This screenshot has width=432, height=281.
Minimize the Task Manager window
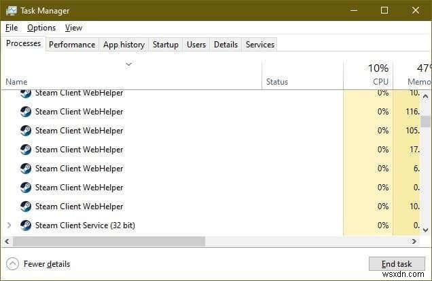354,10
